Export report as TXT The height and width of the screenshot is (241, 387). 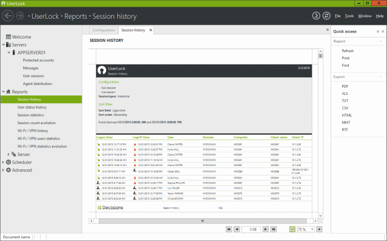point(345,101)
